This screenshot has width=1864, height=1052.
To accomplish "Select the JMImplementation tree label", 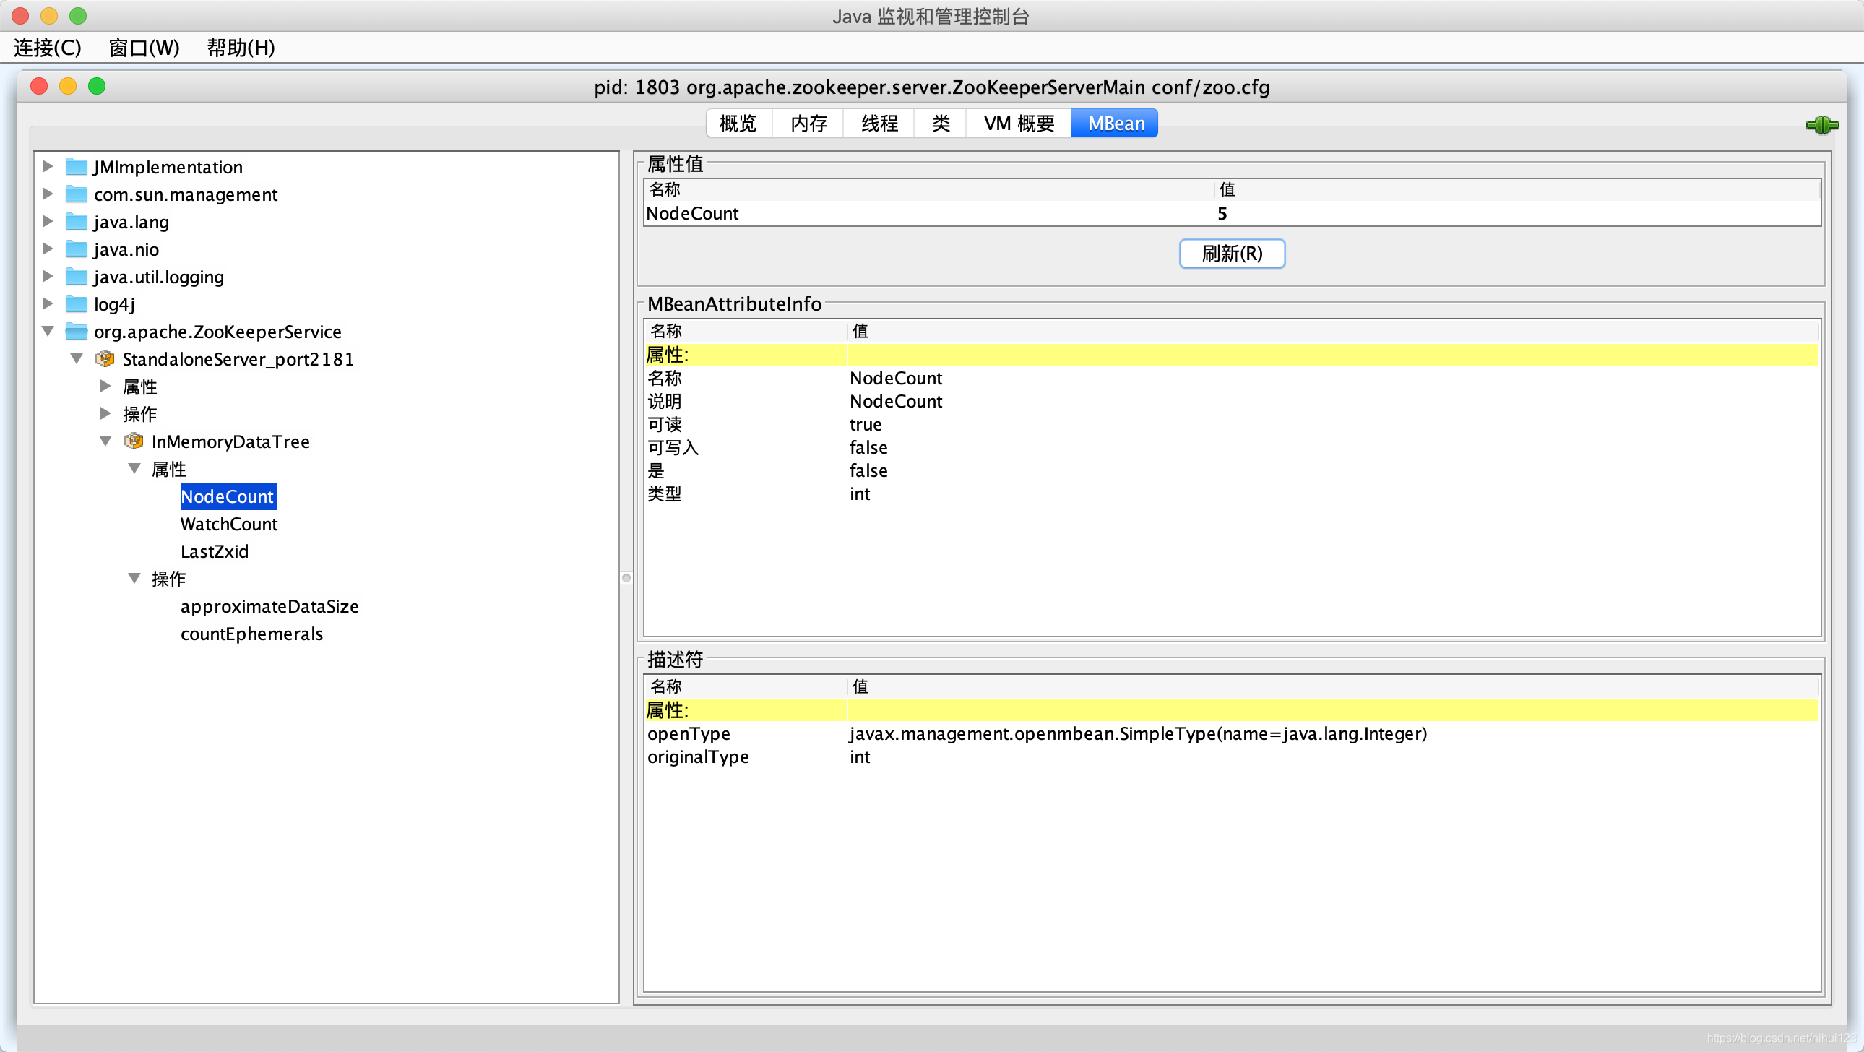I will (x=168, y=167).
